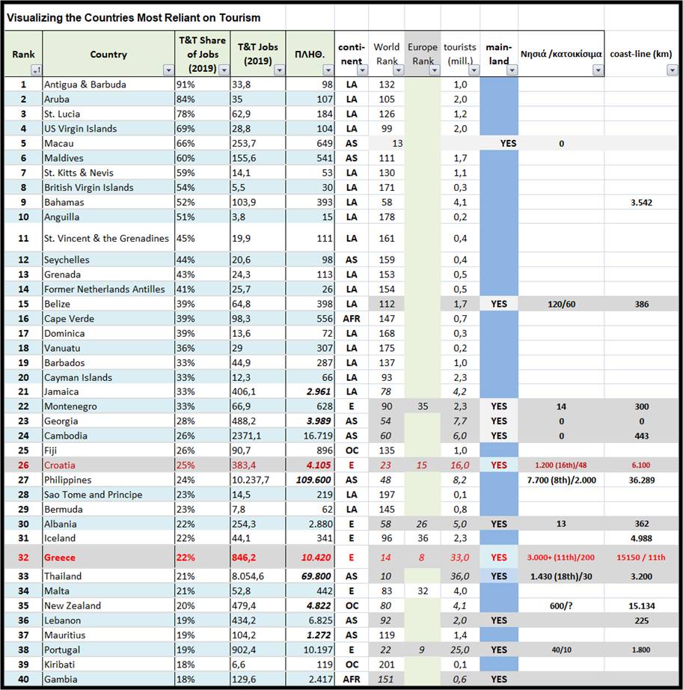Select the 'British Virgin Islands' cell
Viewport: 683px width, 690px height.
[x=108, y=187]
